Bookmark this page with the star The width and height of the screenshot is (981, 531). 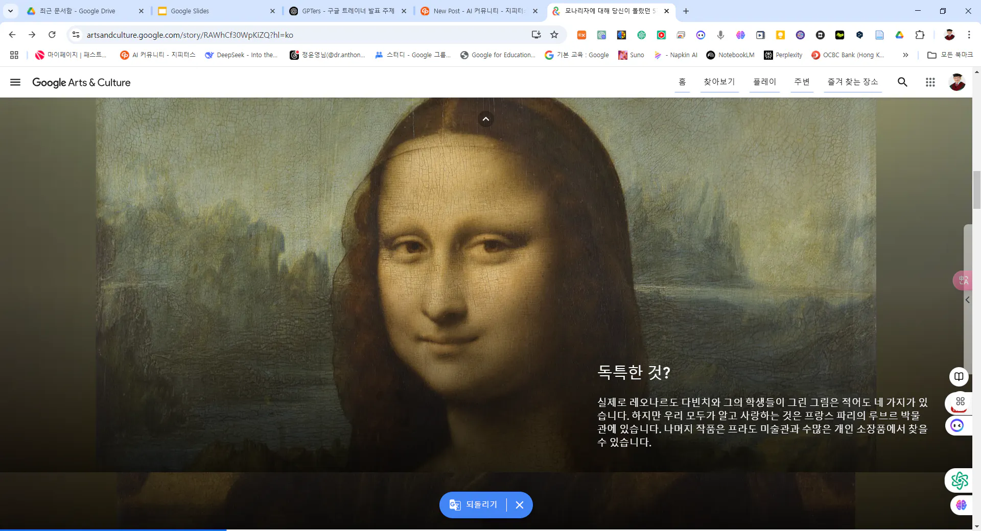coord(554,35)
